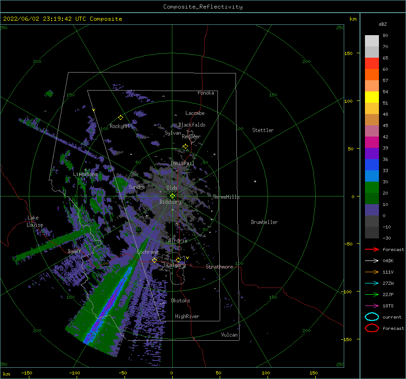
Task: Click the orange 111V arrow legend icon
Action: (x=372, y=272)
